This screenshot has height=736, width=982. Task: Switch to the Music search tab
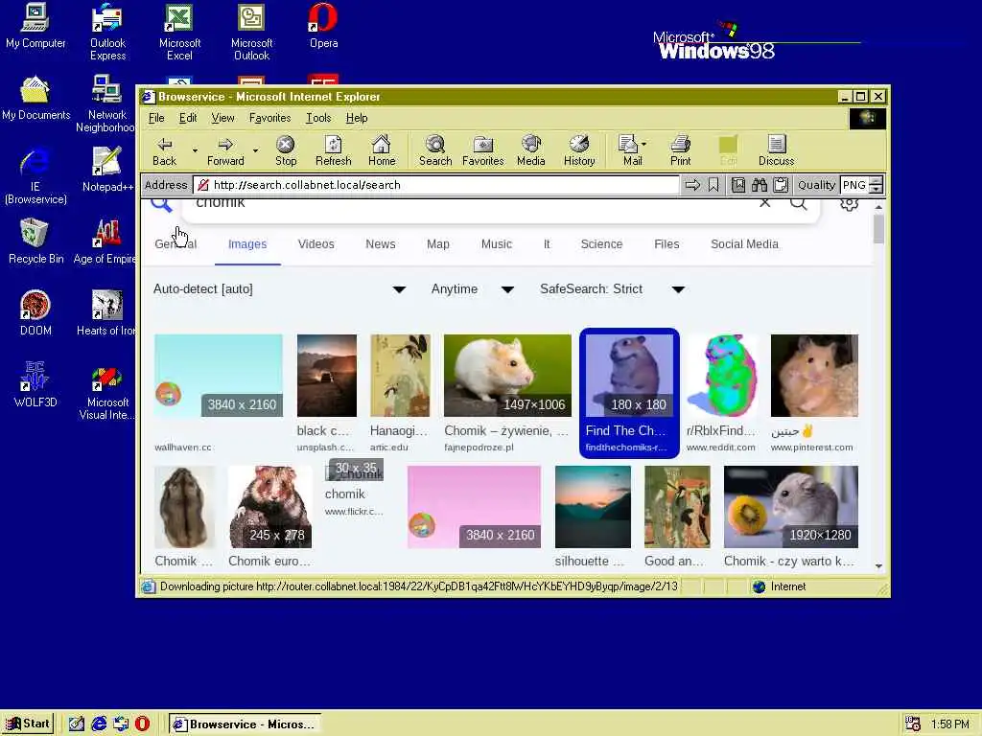(x=496, y=244)
